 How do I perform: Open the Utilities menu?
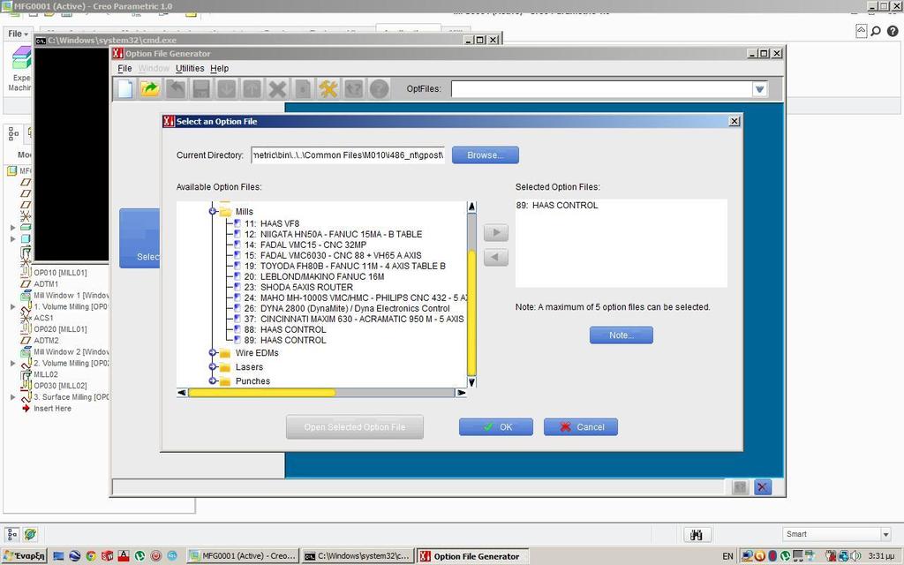coord(190,68)
